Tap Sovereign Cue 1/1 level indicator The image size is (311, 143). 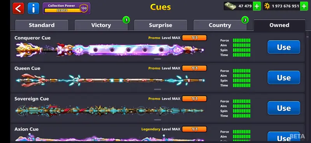coord(194,98)
